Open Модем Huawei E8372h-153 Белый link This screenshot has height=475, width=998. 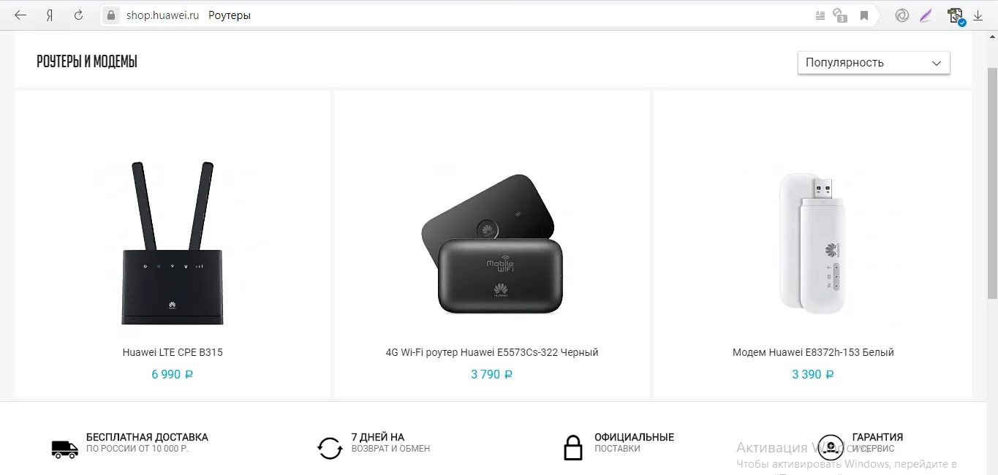(x=813, y=352)
